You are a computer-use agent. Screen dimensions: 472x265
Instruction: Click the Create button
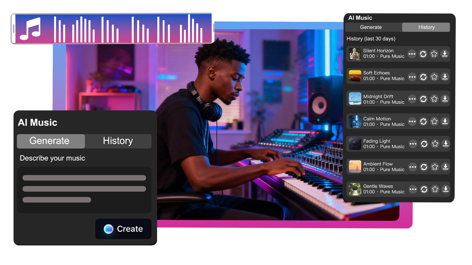[x=123, y=229]
